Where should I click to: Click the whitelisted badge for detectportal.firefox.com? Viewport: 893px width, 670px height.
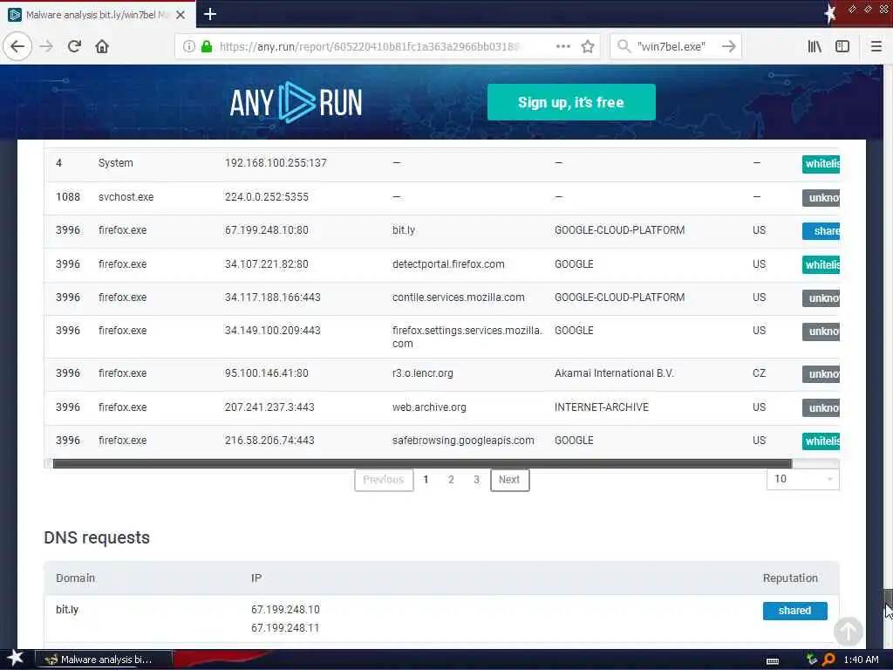pos(821,265)
